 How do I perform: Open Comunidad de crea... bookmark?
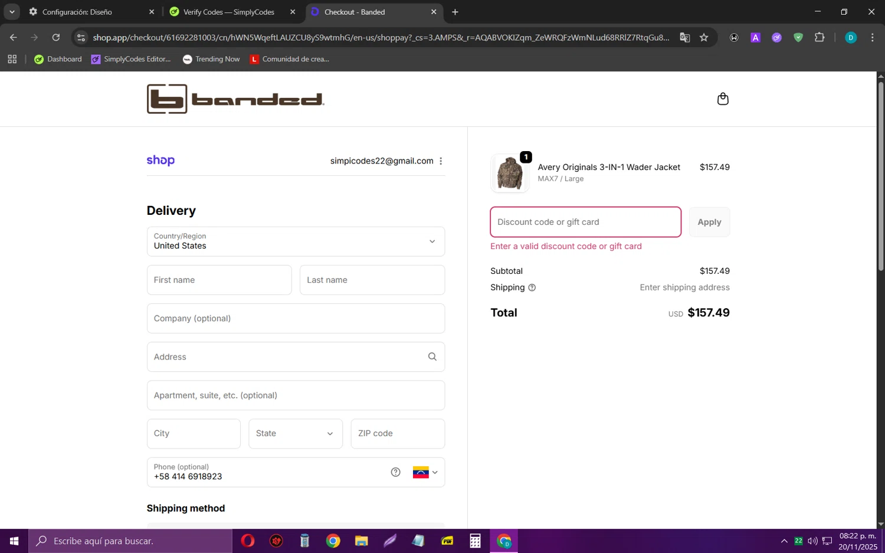(290, 59)
